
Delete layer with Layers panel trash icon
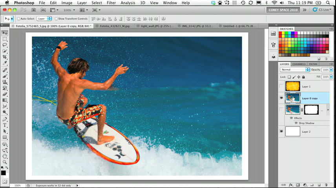[x=326, y=185]
